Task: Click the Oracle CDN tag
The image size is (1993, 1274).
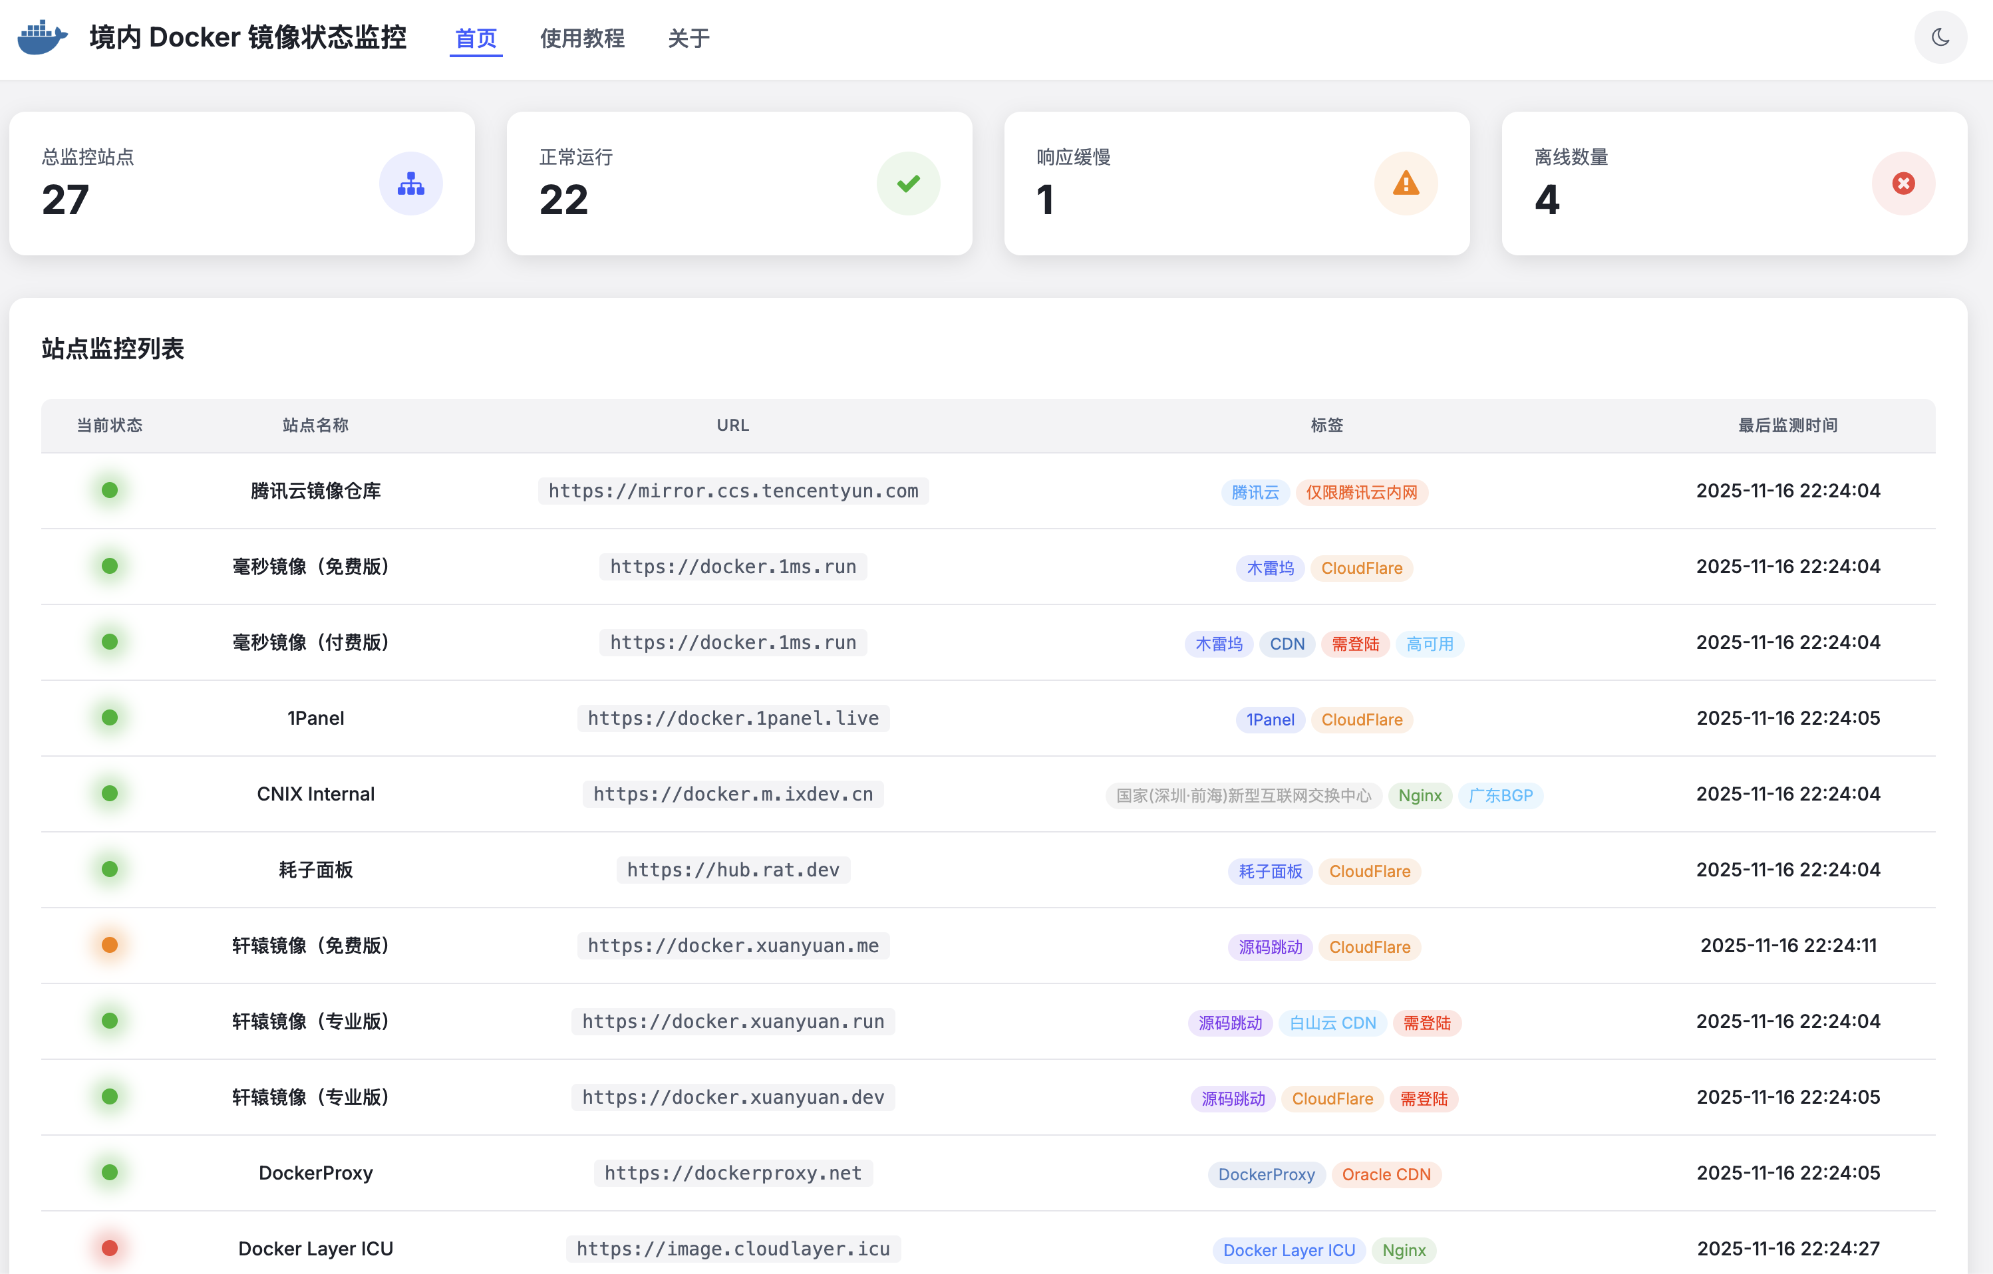Action: coord(1386,1174)
